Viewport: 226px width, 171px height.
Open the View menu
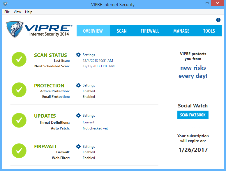[x=17, y=12]
